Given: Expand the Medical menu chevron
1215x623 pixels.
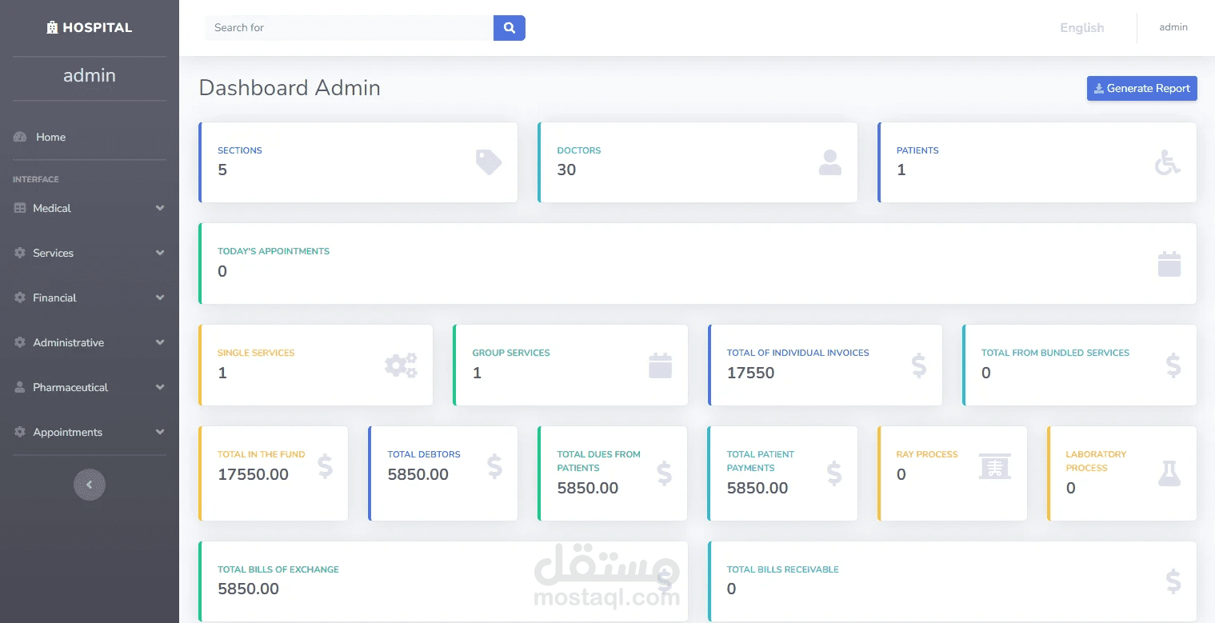Looking at the screenshot, I should pos(160,208).
